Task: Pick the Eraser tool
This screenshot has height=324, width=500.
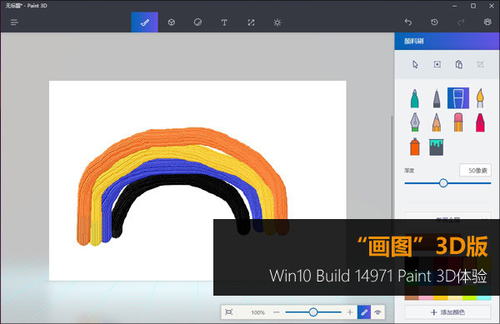Action: click(x=458, y=122)
